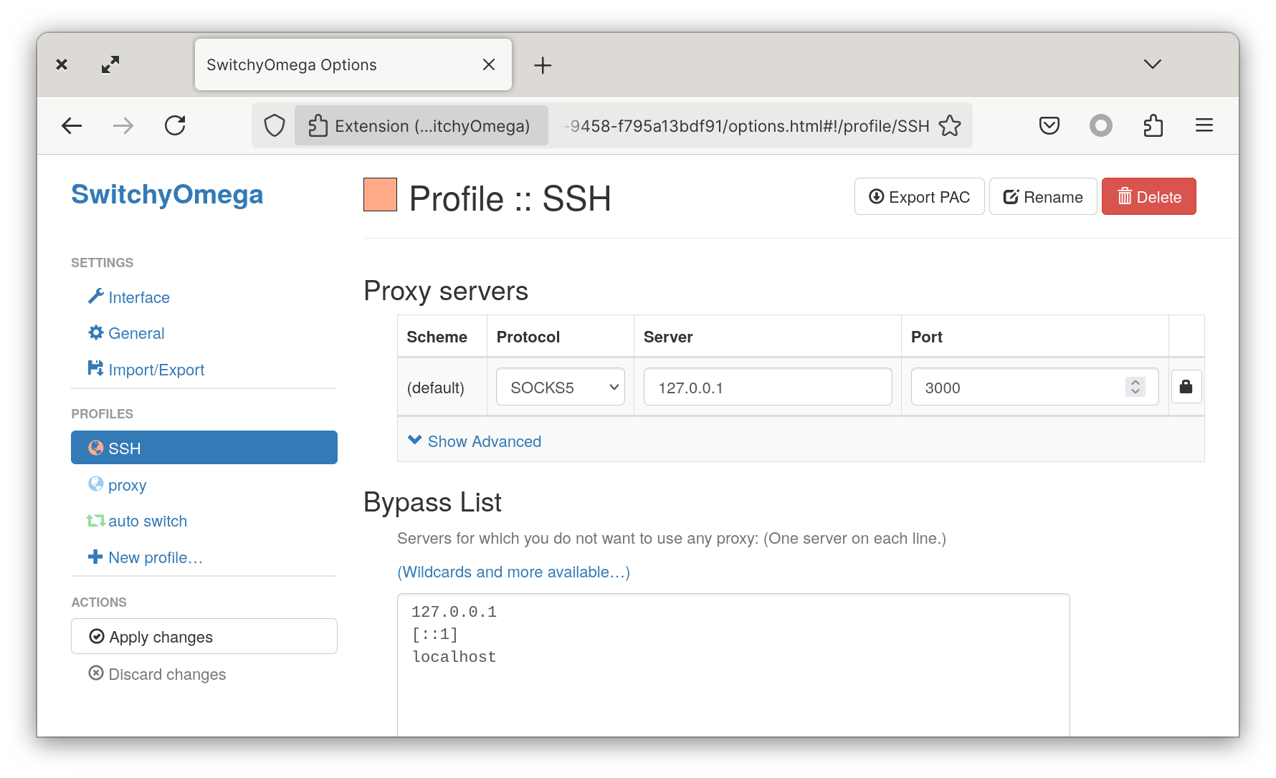Click the gear icon beside General
The height and width of the screenshot is (778, 1276).
[96, 332]
